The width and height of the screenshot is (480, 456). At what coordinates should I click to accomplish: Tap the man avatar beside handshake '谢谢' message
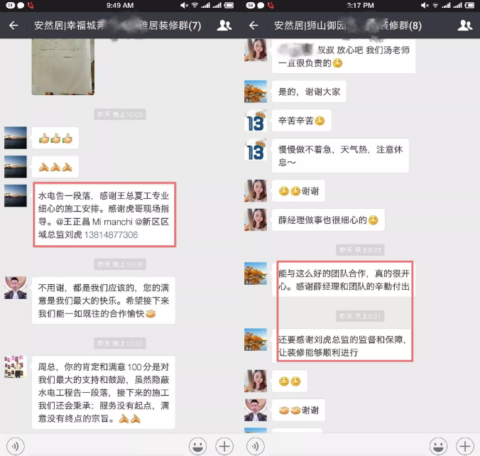tap(256, 410)
